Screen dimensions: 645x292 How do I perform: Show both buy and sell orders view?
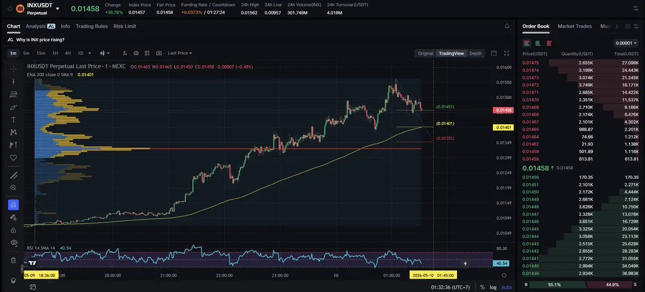[527, 43]
